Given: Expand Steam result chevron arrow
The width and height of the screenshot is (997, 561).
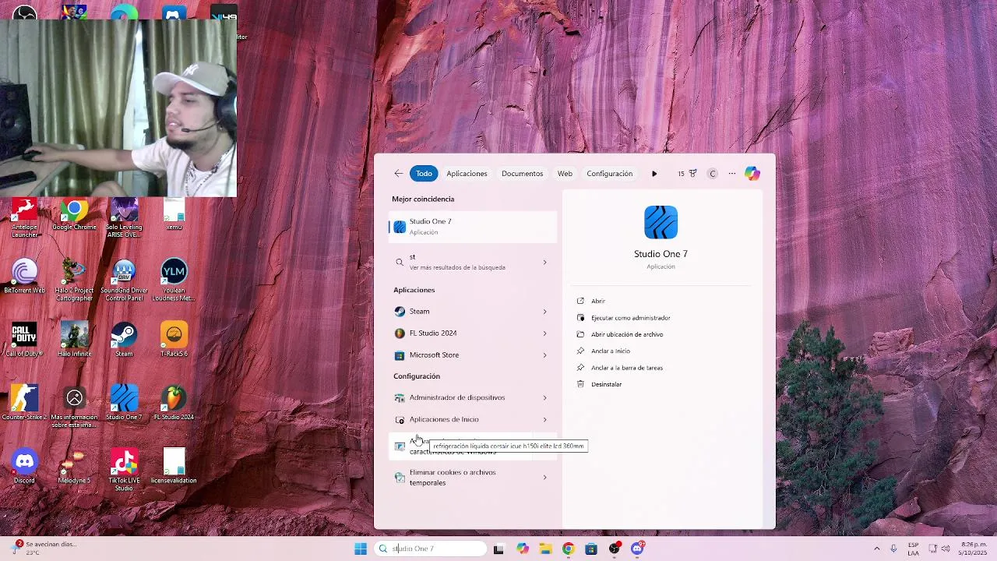Looking at the screenshot, I should click(x=544, y=312).
